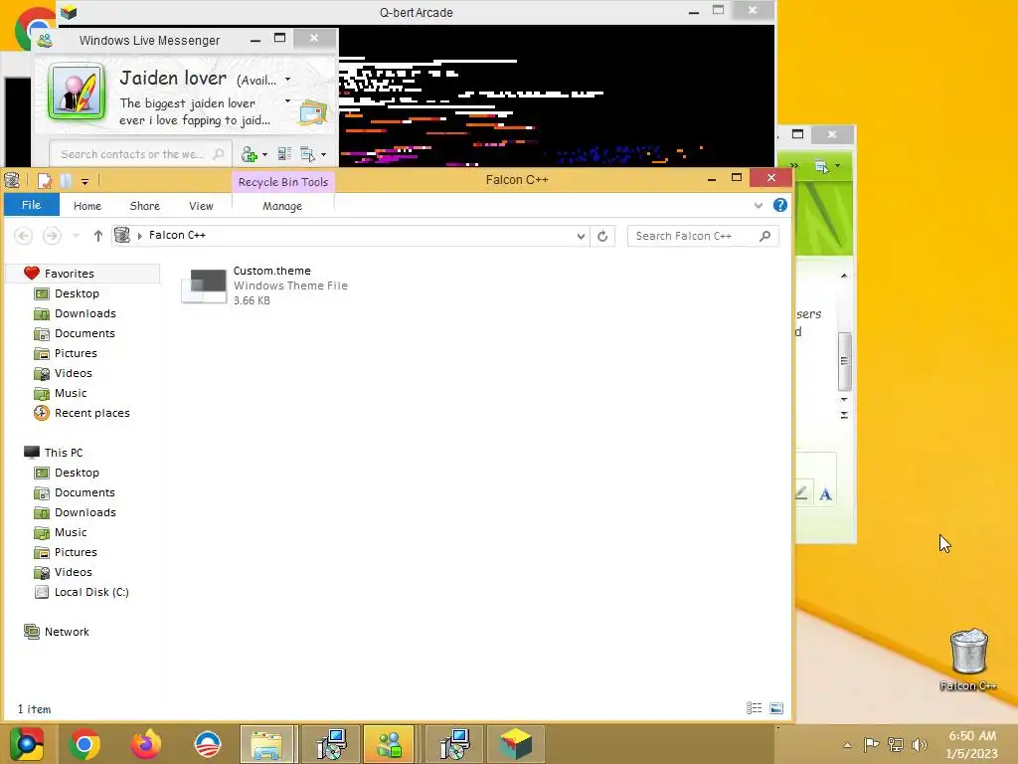Switch to the Home ribbon tab
The image size is (1018, 764).
tap(87, 206)
